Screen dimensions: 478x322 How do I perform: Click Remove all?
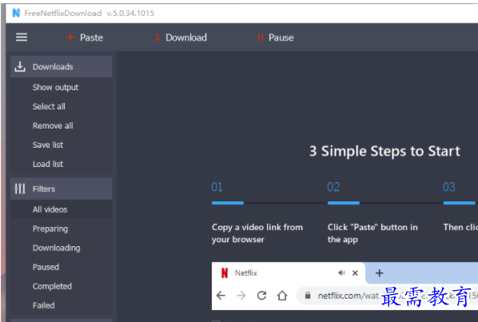click(x=53, y=125)
